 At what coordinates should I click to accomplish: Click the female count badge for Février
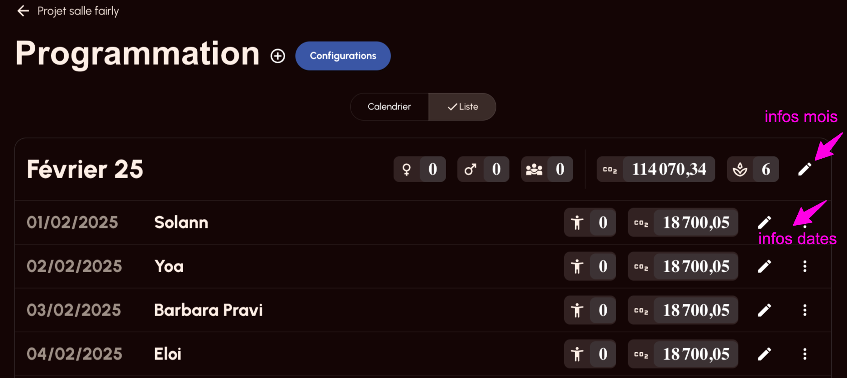[x=419, y=169]
